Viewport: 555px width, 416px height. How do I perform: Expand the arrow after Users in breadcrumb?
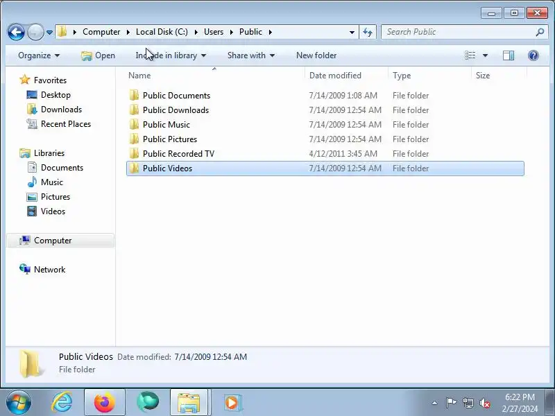tap(232, 32)
